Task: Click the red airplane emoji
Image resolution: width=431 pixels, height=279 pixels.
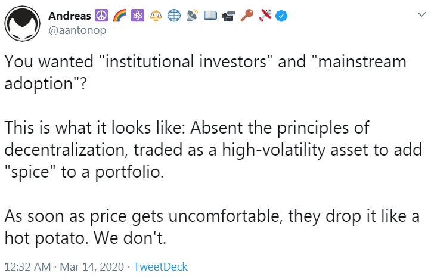Action: pyautogui.click(x=265, y=15)
